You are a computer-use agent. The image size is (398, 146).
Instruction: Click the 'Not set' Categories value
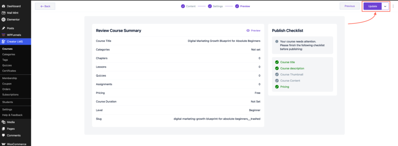[256, 50]
